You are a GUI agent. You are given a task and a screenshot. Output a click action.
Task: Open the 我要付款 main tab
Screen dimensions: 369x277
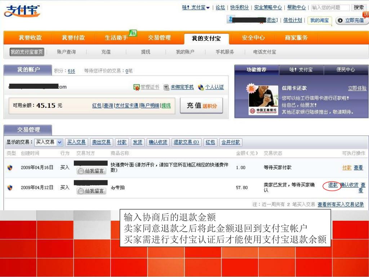73,38
